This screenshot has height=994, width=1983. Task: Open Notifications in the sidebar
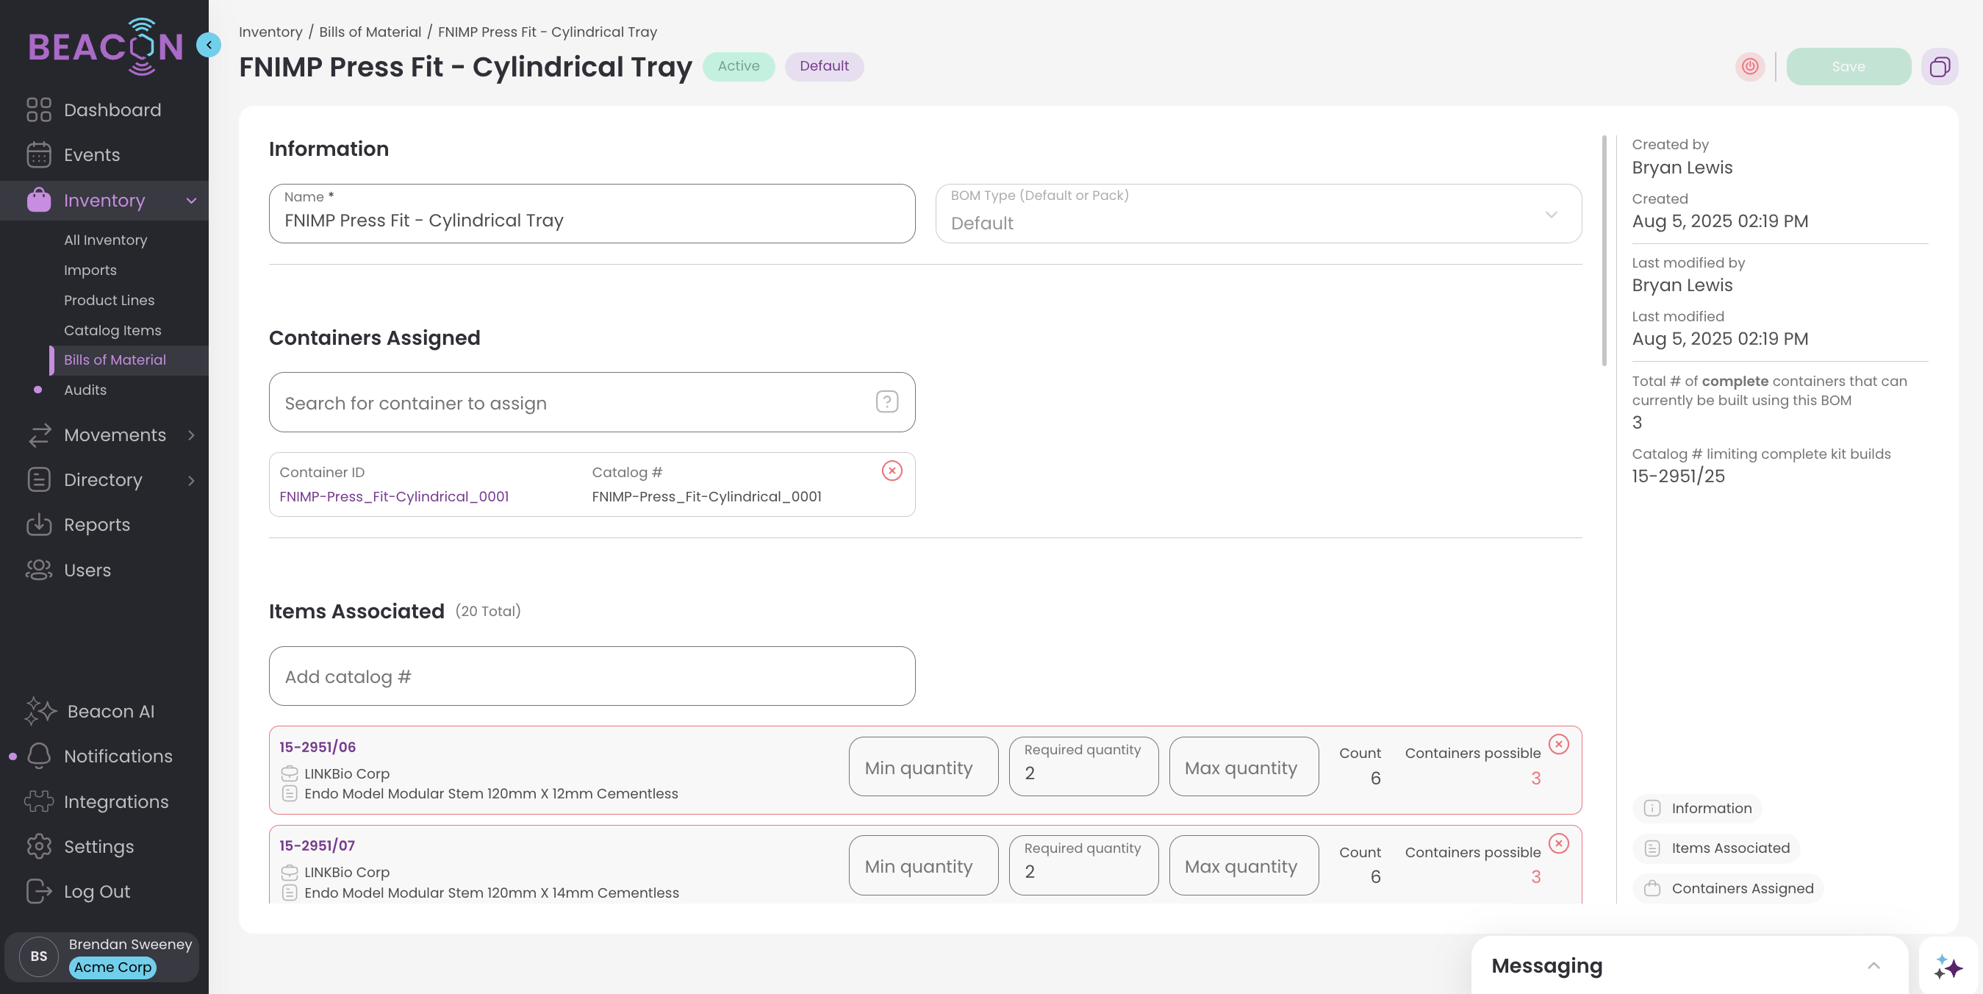(x=118, y=756)
